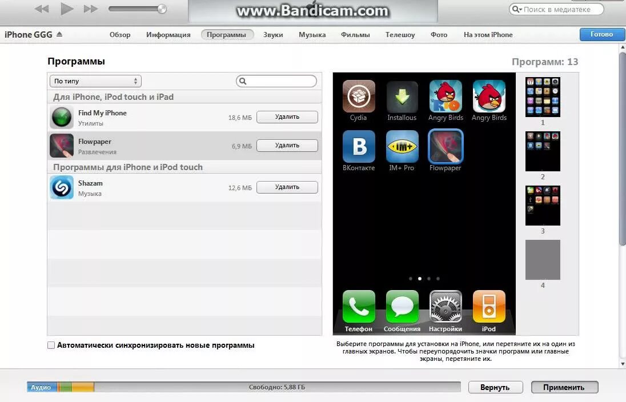Remove Find My iPhone with Удалить
The width and height of the screenshot is (626, 402).
(287, 117)
